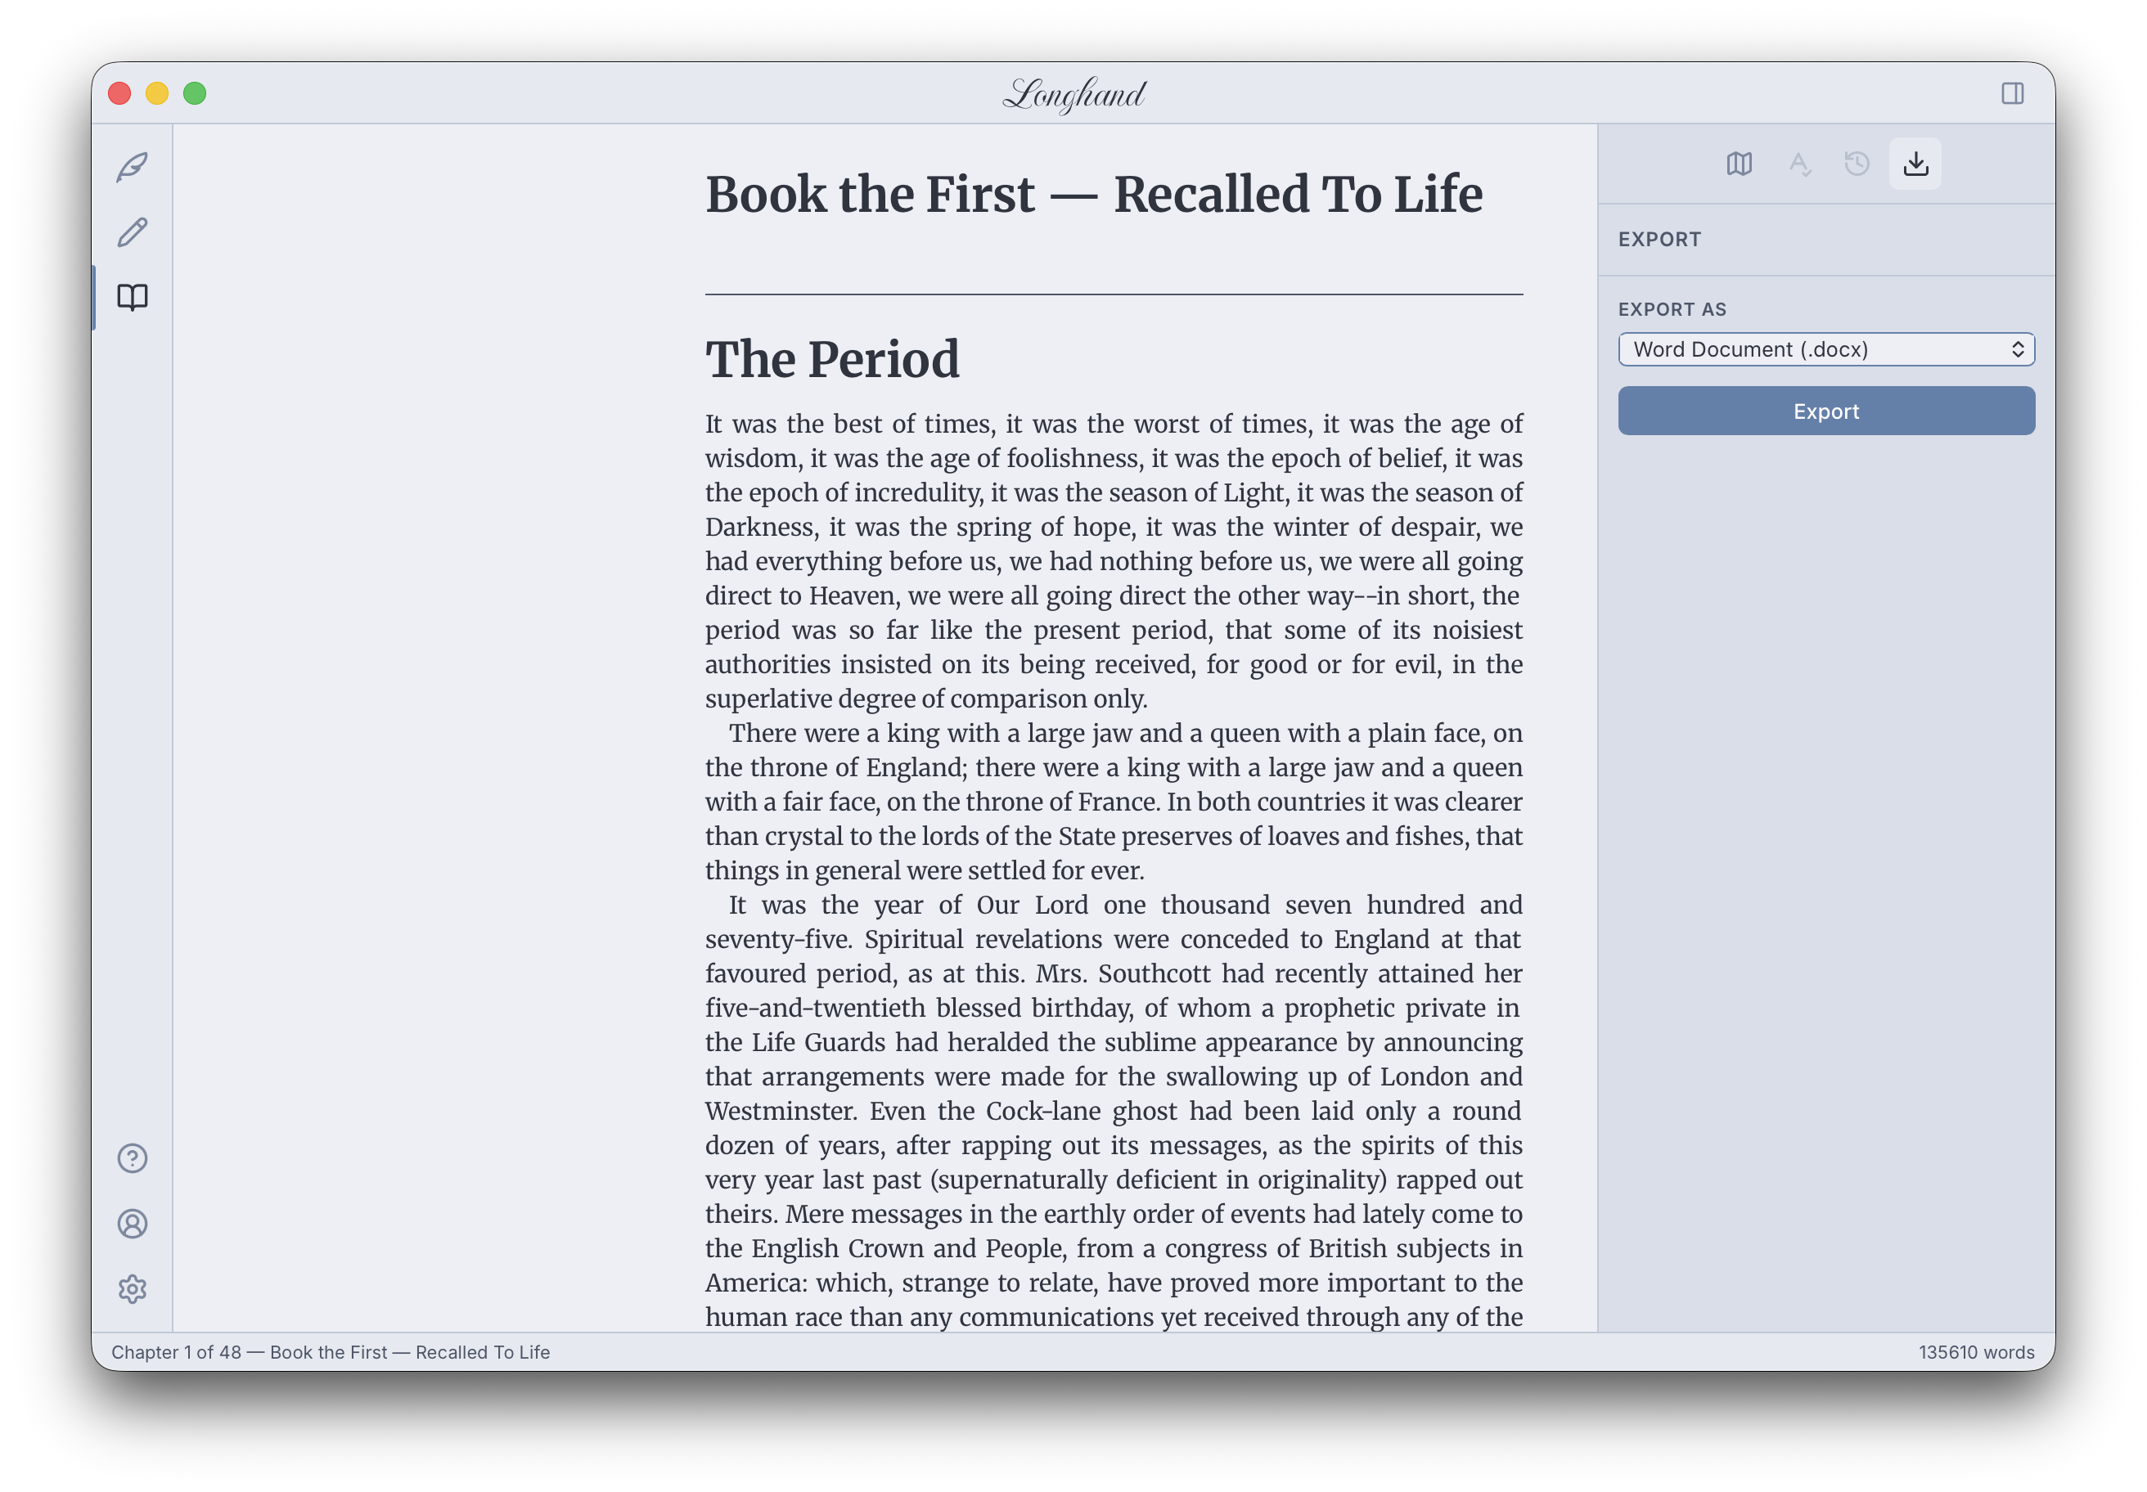2147x1492 pixels.
Task: Open the spell check panel tab
Action: click(1798, 164)
